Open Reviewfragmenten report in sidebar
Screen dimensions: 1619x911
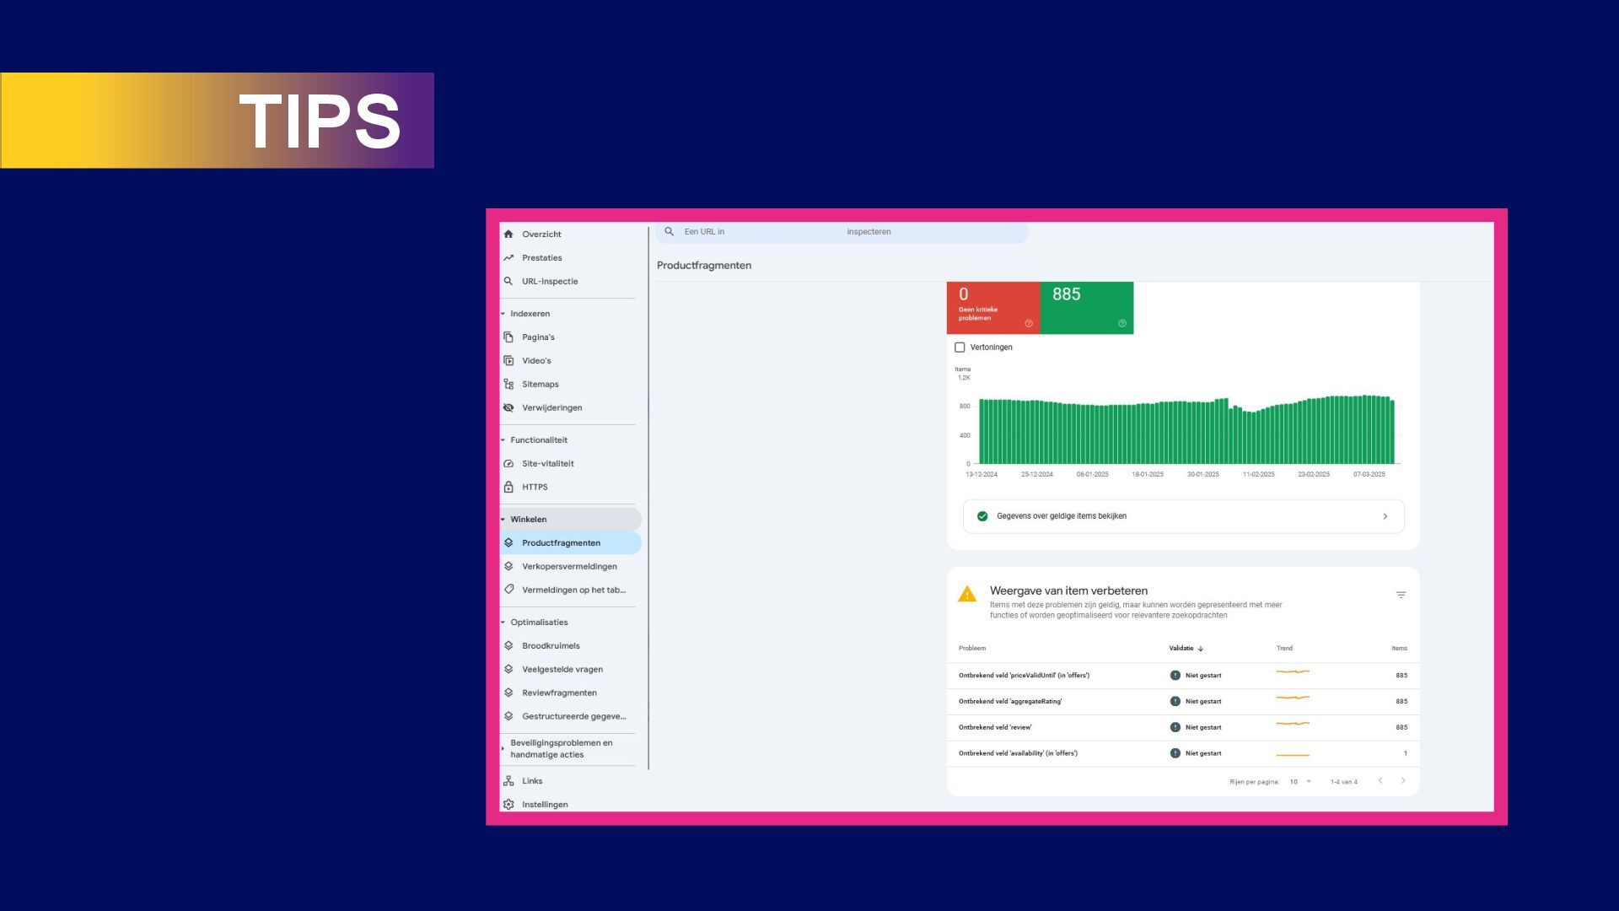tap(559, 693)
